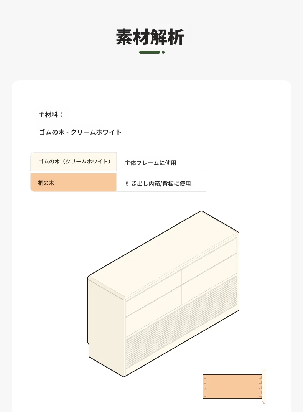Select the cream ゴムの木（クリームホワイト）swatch cell
The image size is (303, 412).
pyautogui.click(x=74, y=162)
